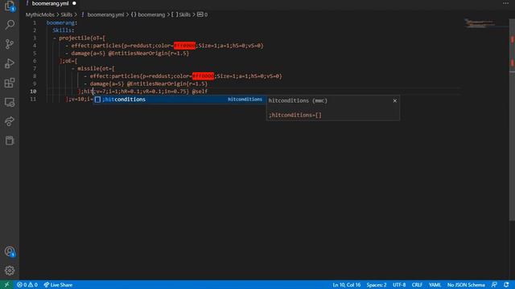Start Live Share from status bar
The height and width of the screenshot is (289, 515).
[x=58, y=285]
